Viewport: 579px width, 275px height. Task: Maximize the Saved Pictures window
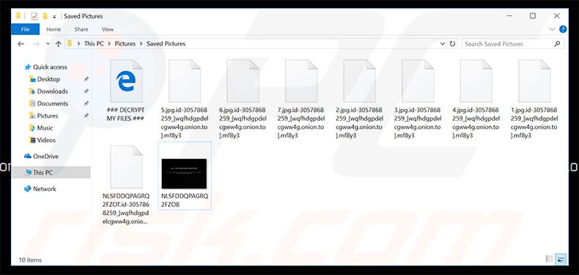pyautogui.click(x=533, y=16)
